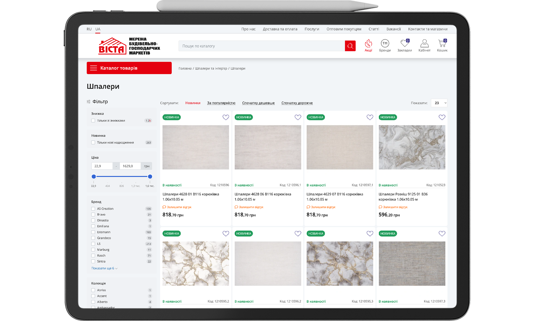This screenshot has height=321, width=534.
Task: Favorite the product with code 1210597,3
Action: point(442,234)
